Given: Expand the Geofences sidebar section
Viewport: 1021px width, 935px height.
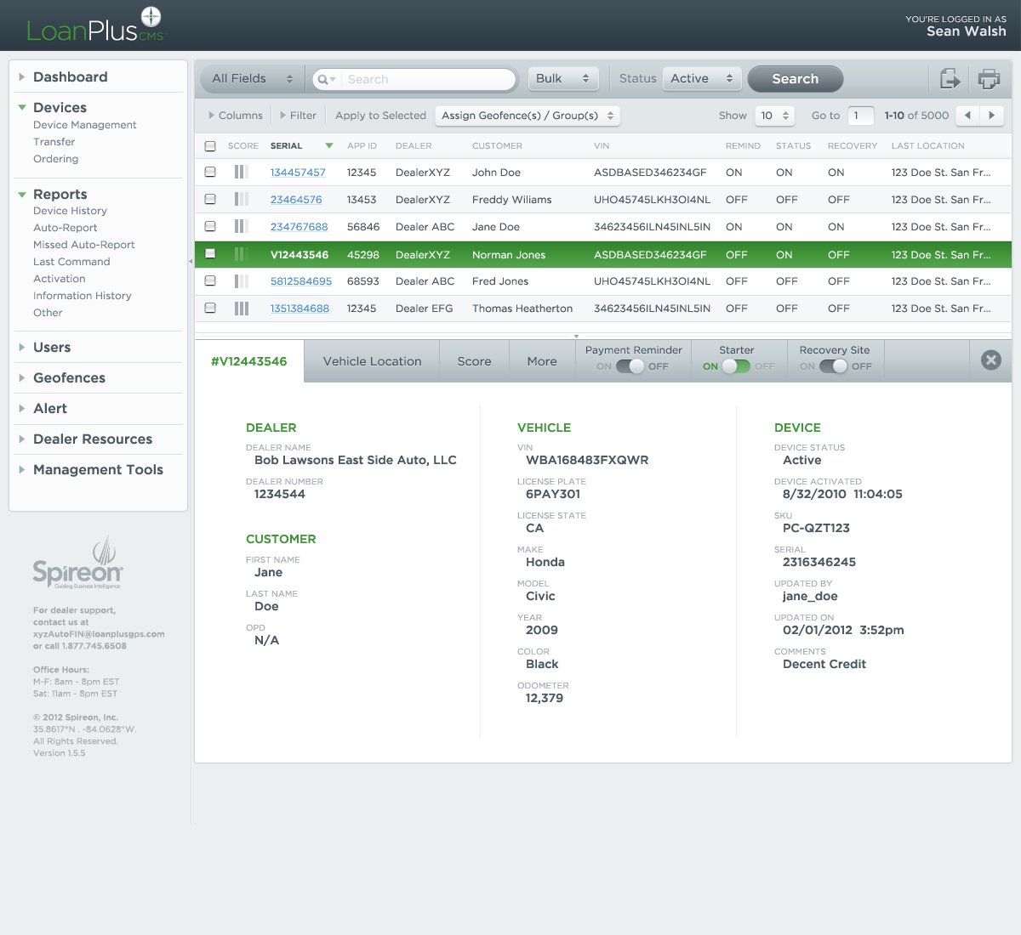Looking at the screenshot, I should click(x=69, y=378).
